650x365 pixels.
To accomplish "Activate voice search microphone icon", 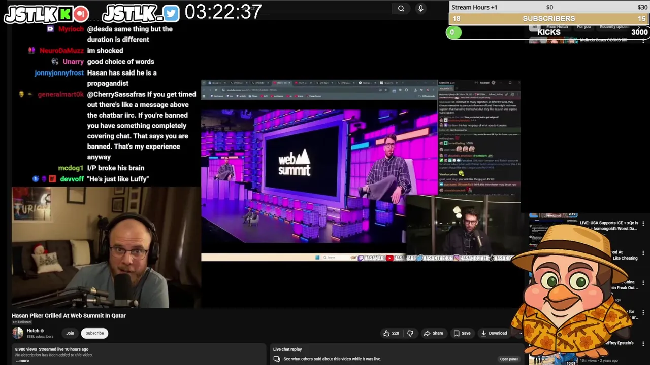I will click(420, 8).
